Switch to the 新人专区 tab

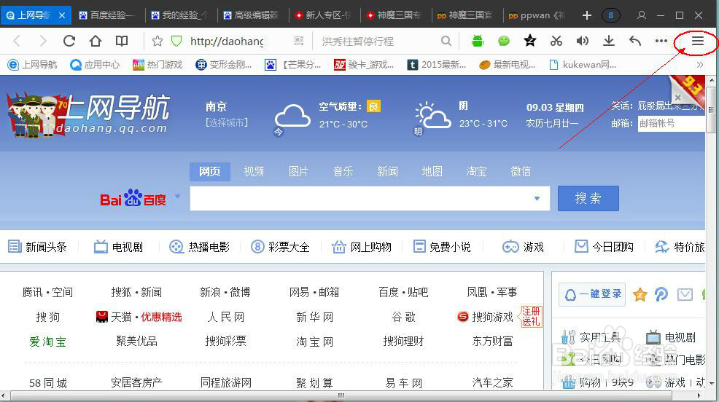(323, 15)
